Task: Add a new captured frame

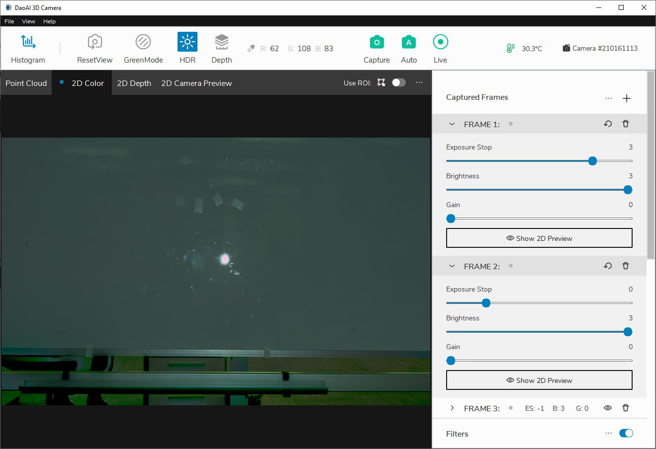Action: point(627,98)
